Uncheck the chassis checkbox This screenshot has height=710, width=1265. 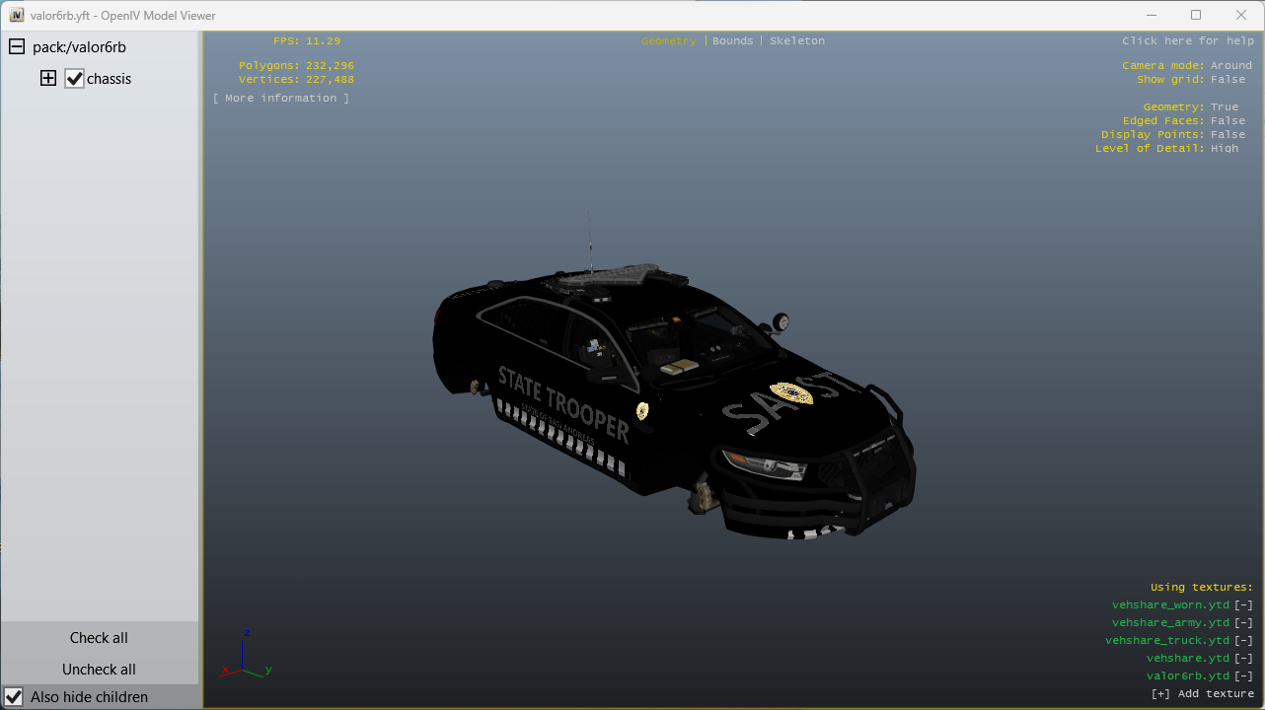point(75,79)
